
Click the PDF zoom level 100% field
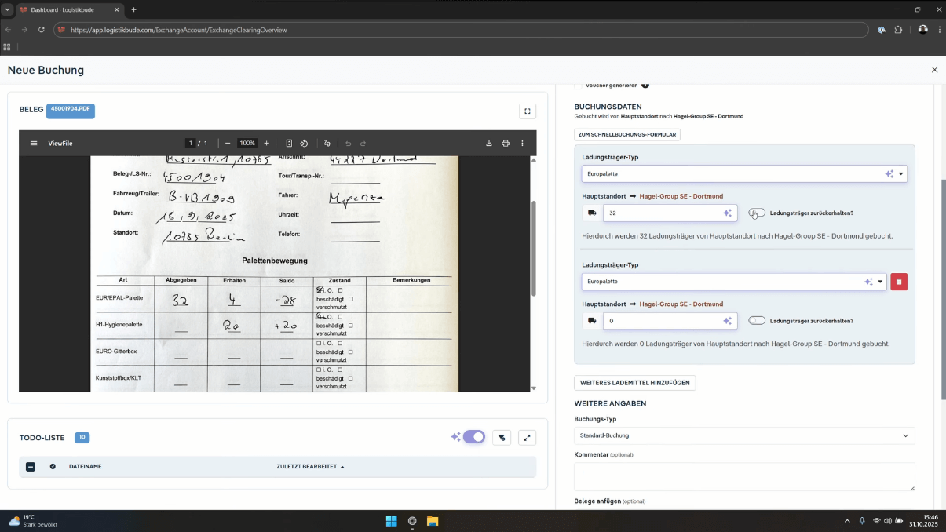pos(247,144)
